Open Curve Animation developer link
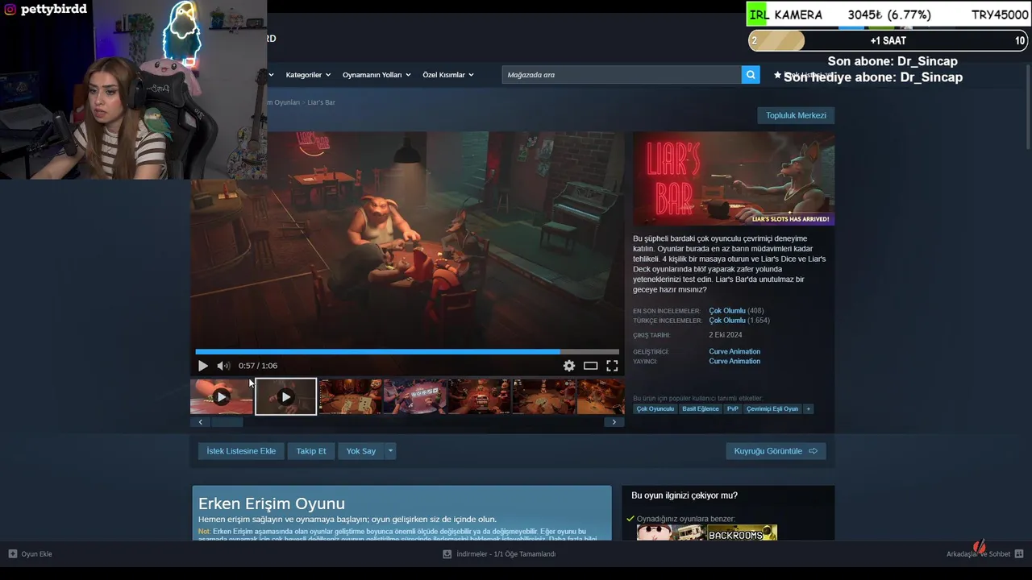Screen dimensions: 1032x580 [734, 351]
